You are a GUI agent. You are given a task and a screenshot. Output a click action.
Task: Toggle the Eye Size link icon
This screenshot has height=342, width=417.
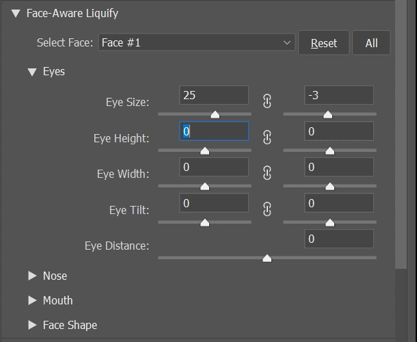(x=267, y=101)
